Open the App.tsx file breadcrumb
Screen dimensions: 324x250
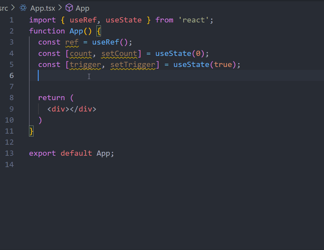43,8
